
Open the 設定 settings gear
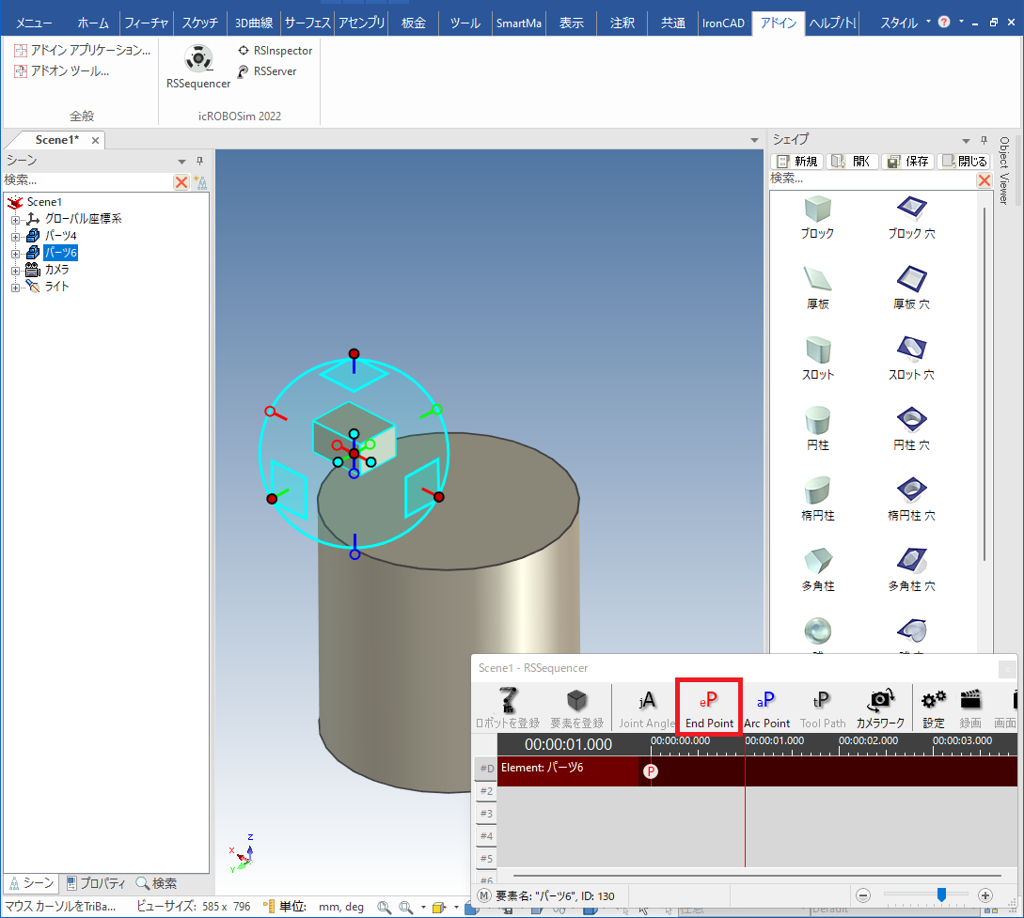coord(934,707)
